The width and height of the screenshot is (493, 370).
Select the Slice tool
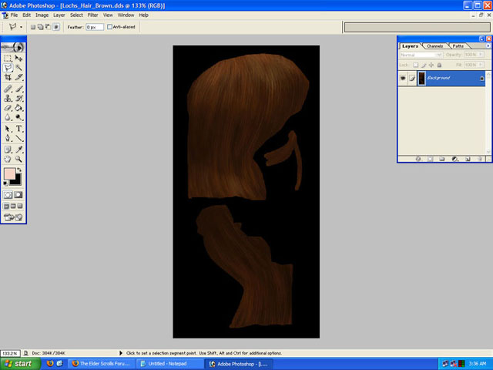coord(18,77)
